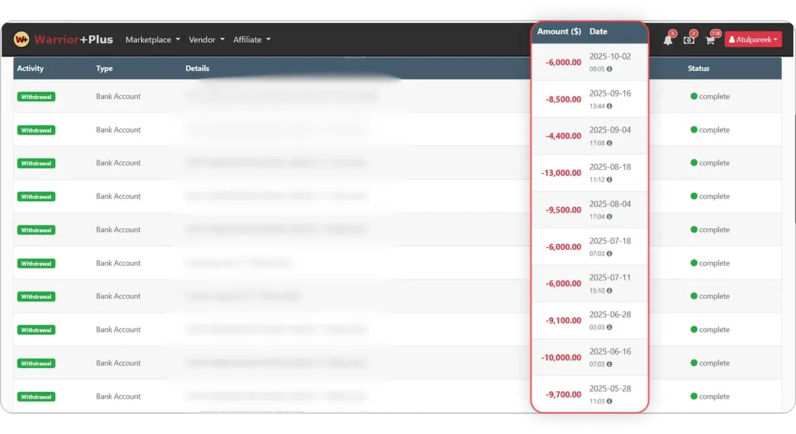Click info icon beside 11:12 timestamp
This screenshot has width=796, height=434.
click(x=610, y=180)
